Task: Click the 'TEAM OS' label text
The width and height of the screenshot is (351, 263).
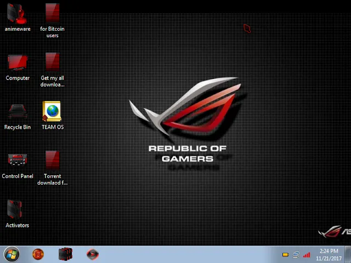Action: coord(53,127)
